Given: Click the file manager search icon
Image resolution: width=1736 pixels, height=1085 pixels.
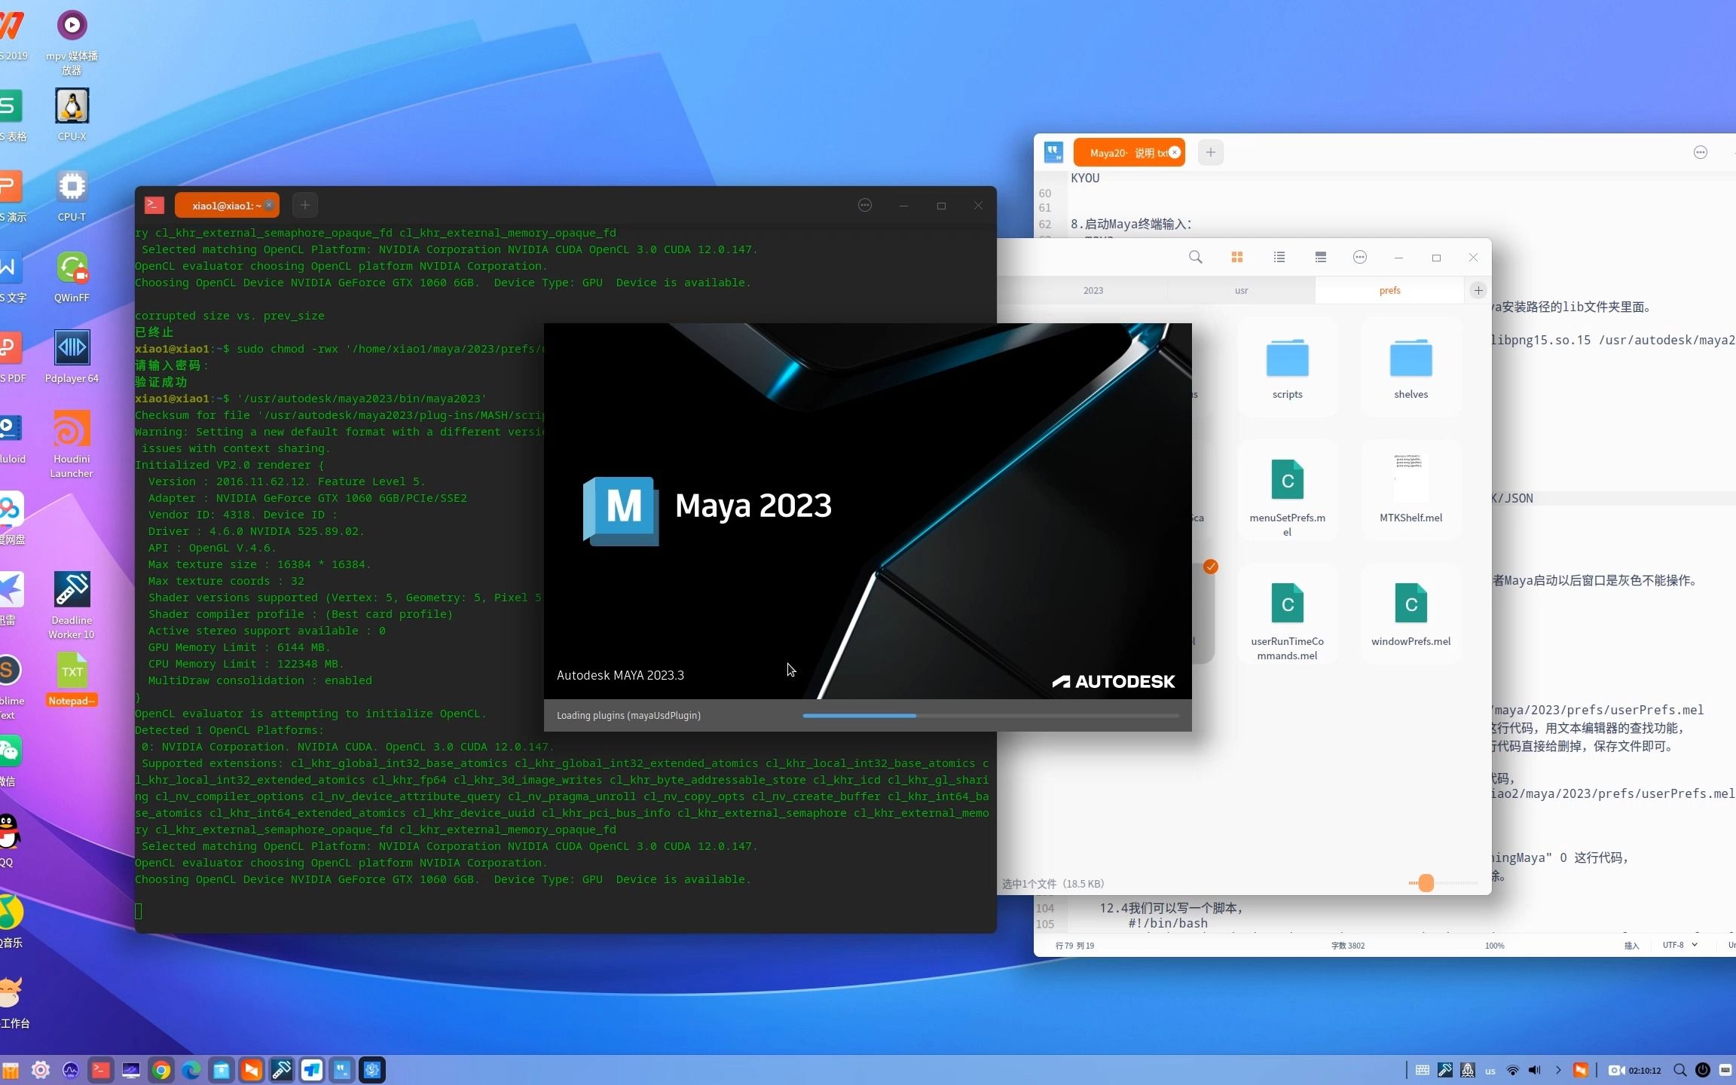Looking at the screenshot, I should [x=1195, y=257].
